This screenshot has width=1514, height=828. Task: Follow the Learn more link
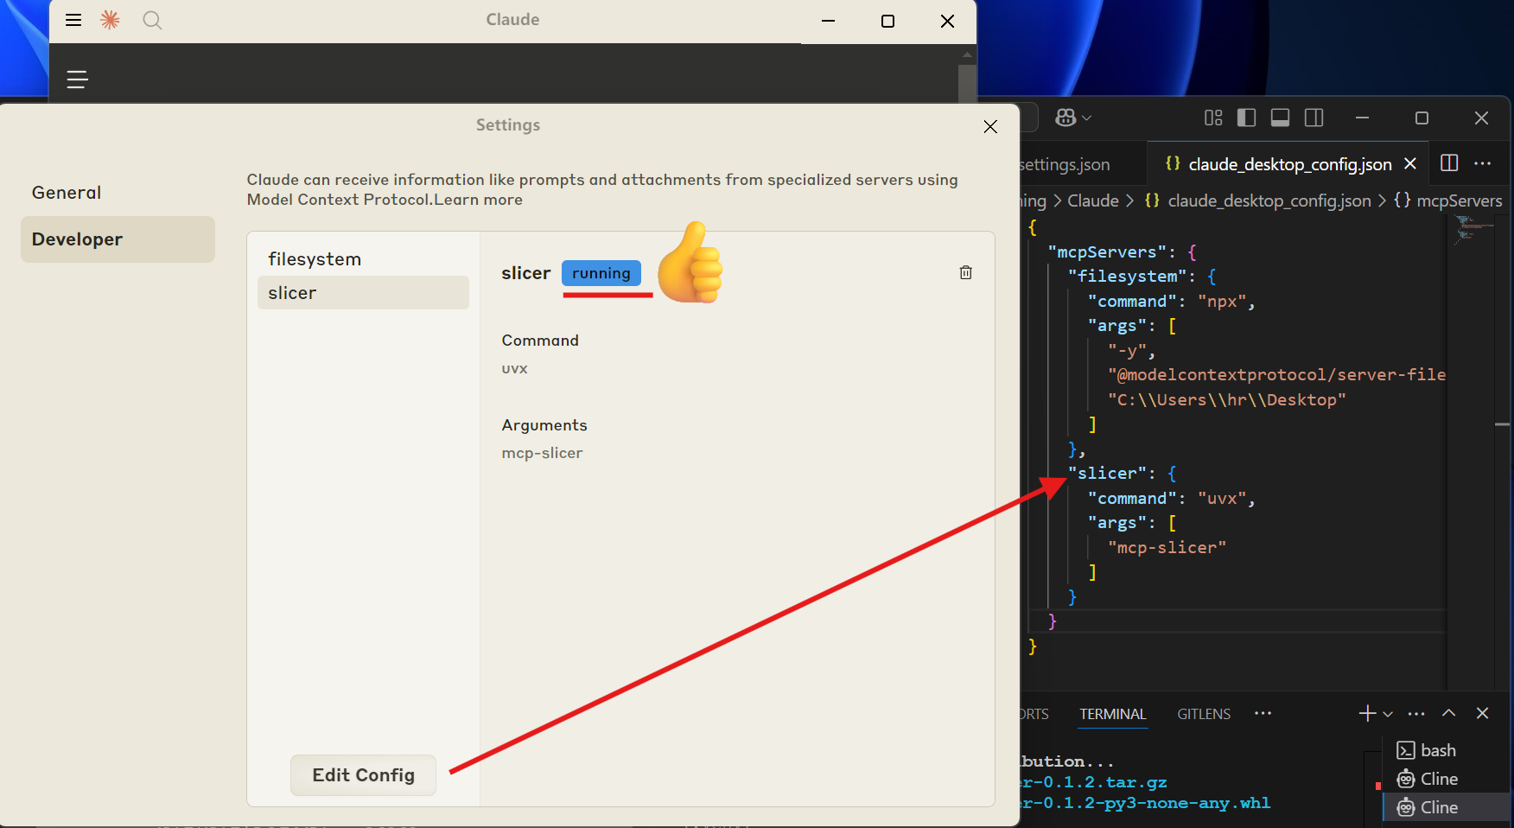[478, 200]
